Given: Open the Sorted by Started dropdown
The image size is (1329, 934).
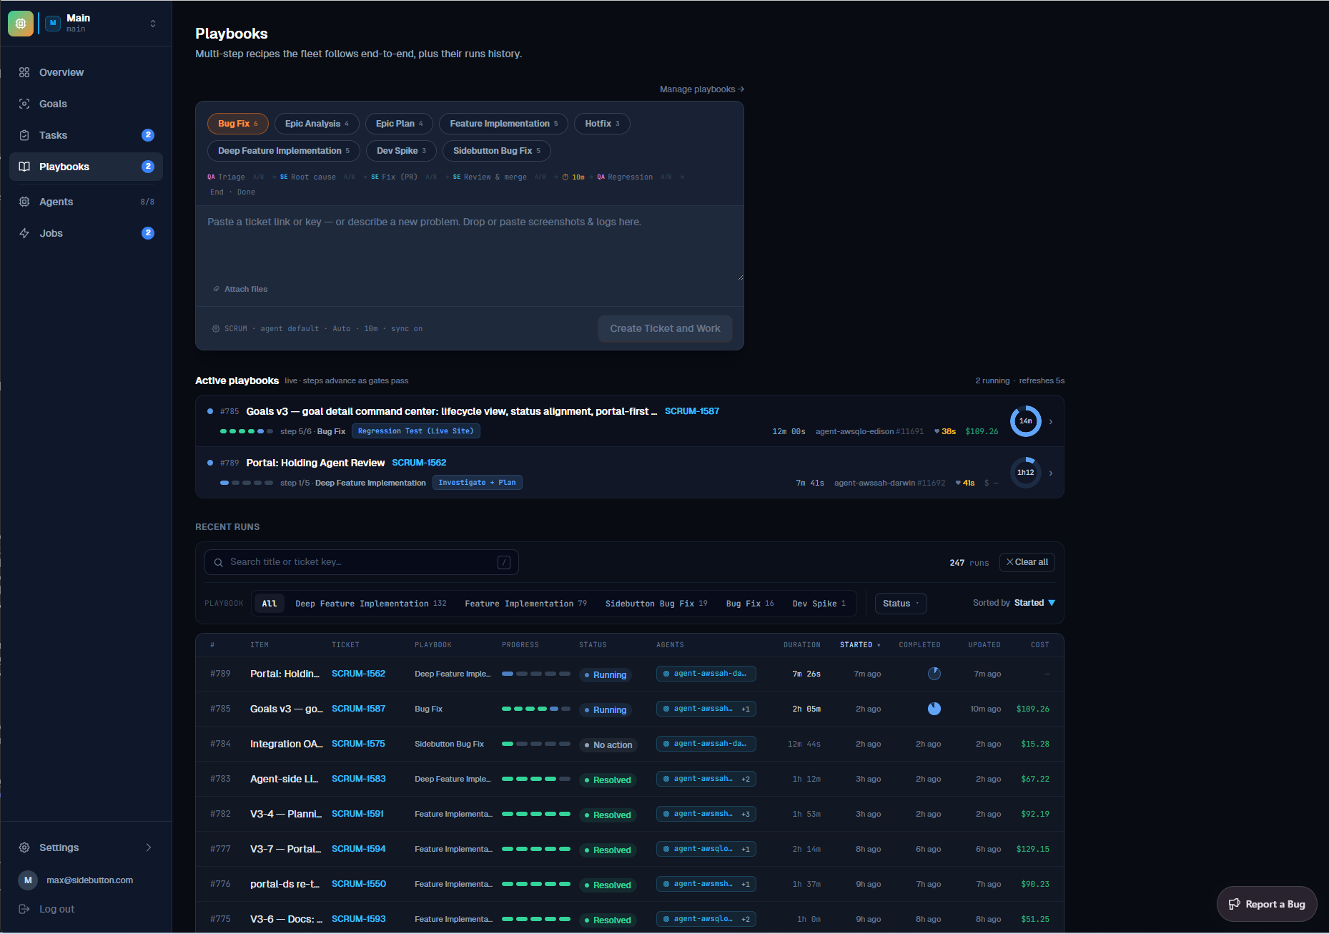Looking at the screenshot, I should click(x=1014, y=603).
